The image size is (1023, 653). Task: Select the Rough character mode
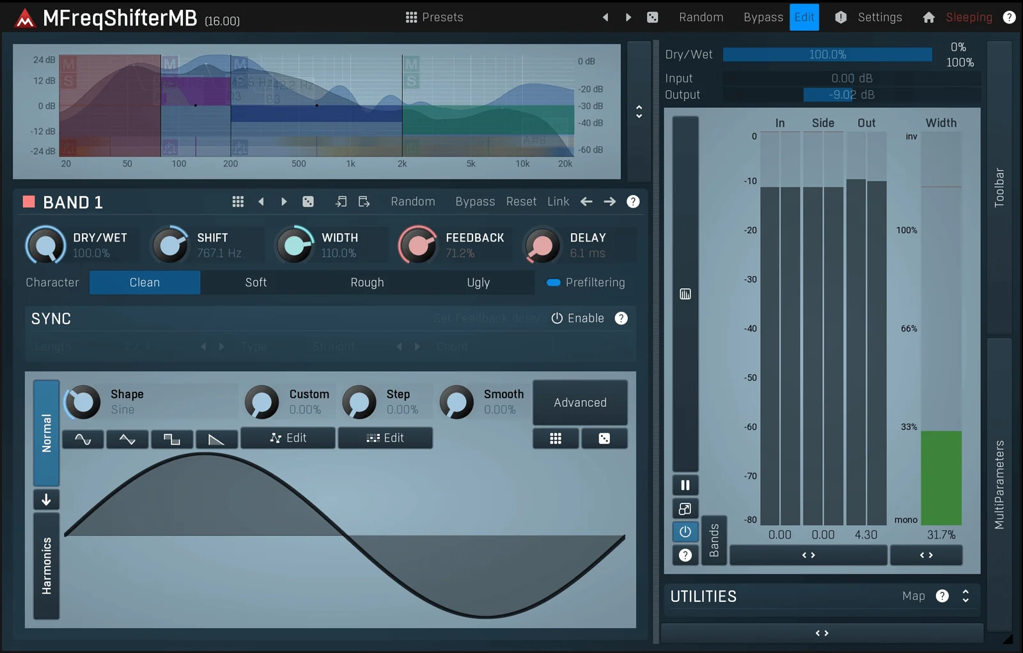pyautogui.click(x=366, y=282)
